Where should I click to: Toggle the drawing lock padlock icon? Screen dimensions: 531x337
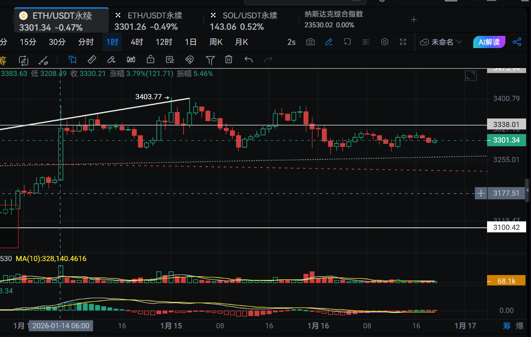(151, 60)
